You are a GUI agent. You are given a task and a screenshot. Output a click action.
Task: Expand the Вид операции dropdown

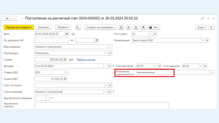pos(110,47)
